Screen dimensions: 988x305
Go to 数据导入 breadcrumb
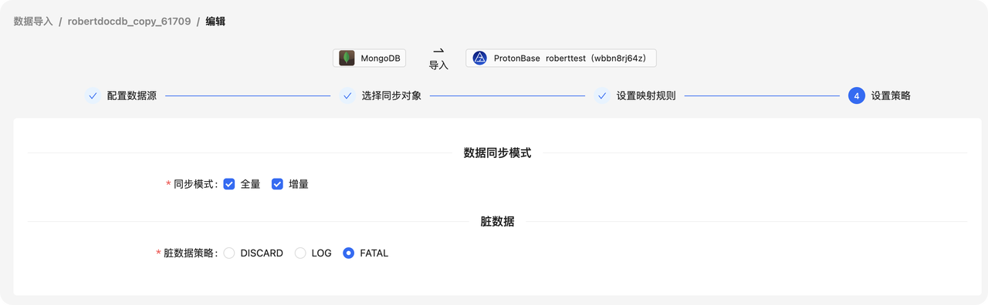33,22
